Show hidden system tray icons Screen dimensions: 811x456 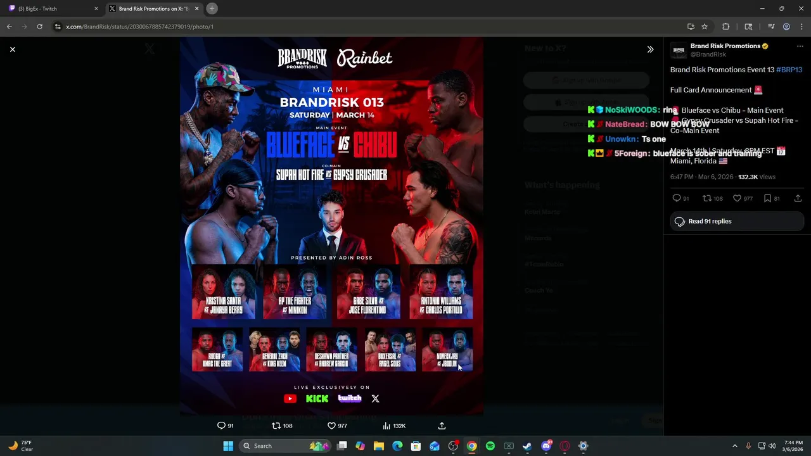point(735,446)
